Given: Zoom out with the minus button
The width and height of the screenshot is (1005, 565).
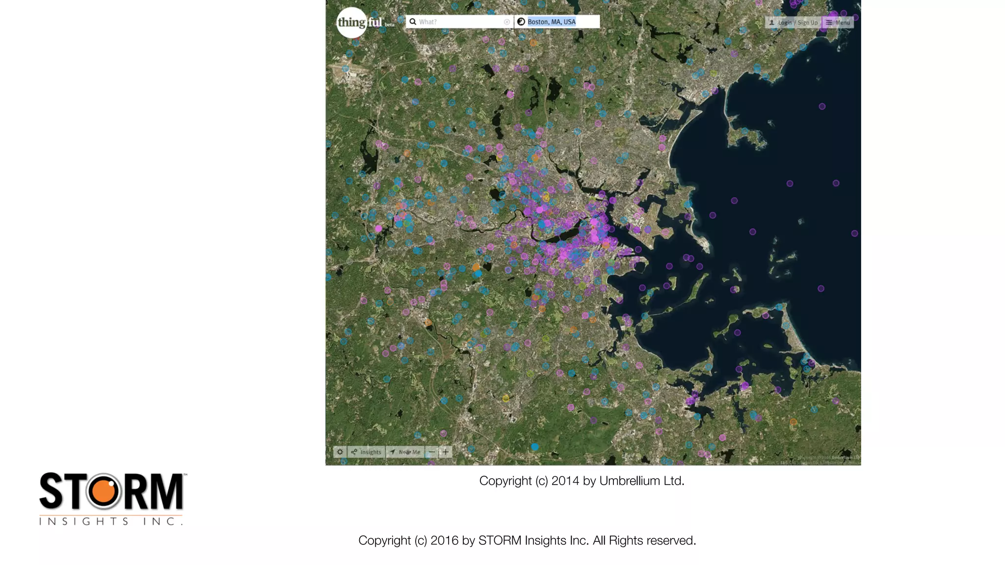Looking at the screenshot, I should (432, 452).
